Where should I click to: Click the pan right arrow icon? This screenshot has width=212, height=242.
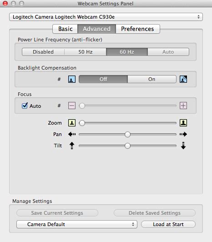click(x=183, y=134)
